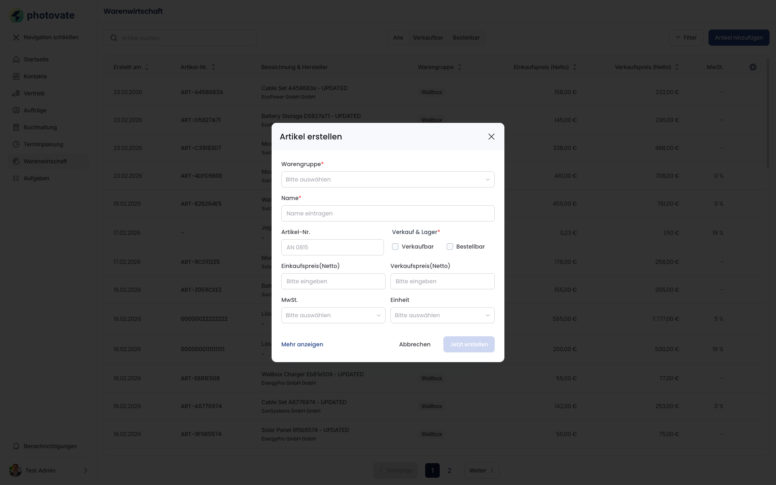Open the Warengruppe dropdown
The height and width of the screenshot is (485, 776).
(388, 179)
